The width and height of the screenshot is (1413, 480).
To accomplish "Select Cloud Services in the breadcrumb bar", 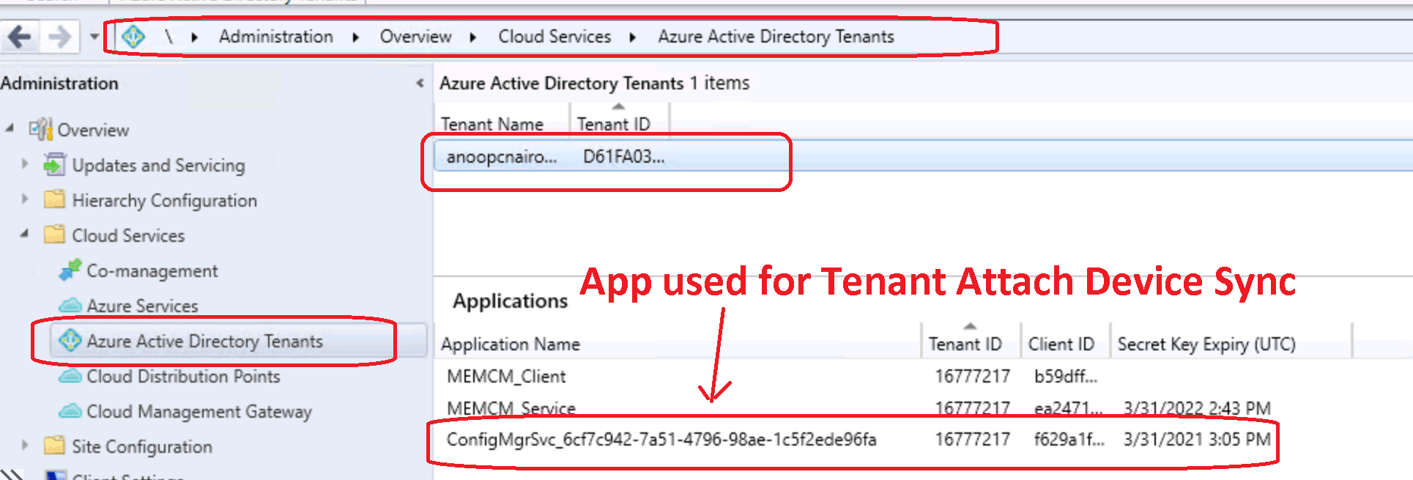I will click(x=555, y=36).
